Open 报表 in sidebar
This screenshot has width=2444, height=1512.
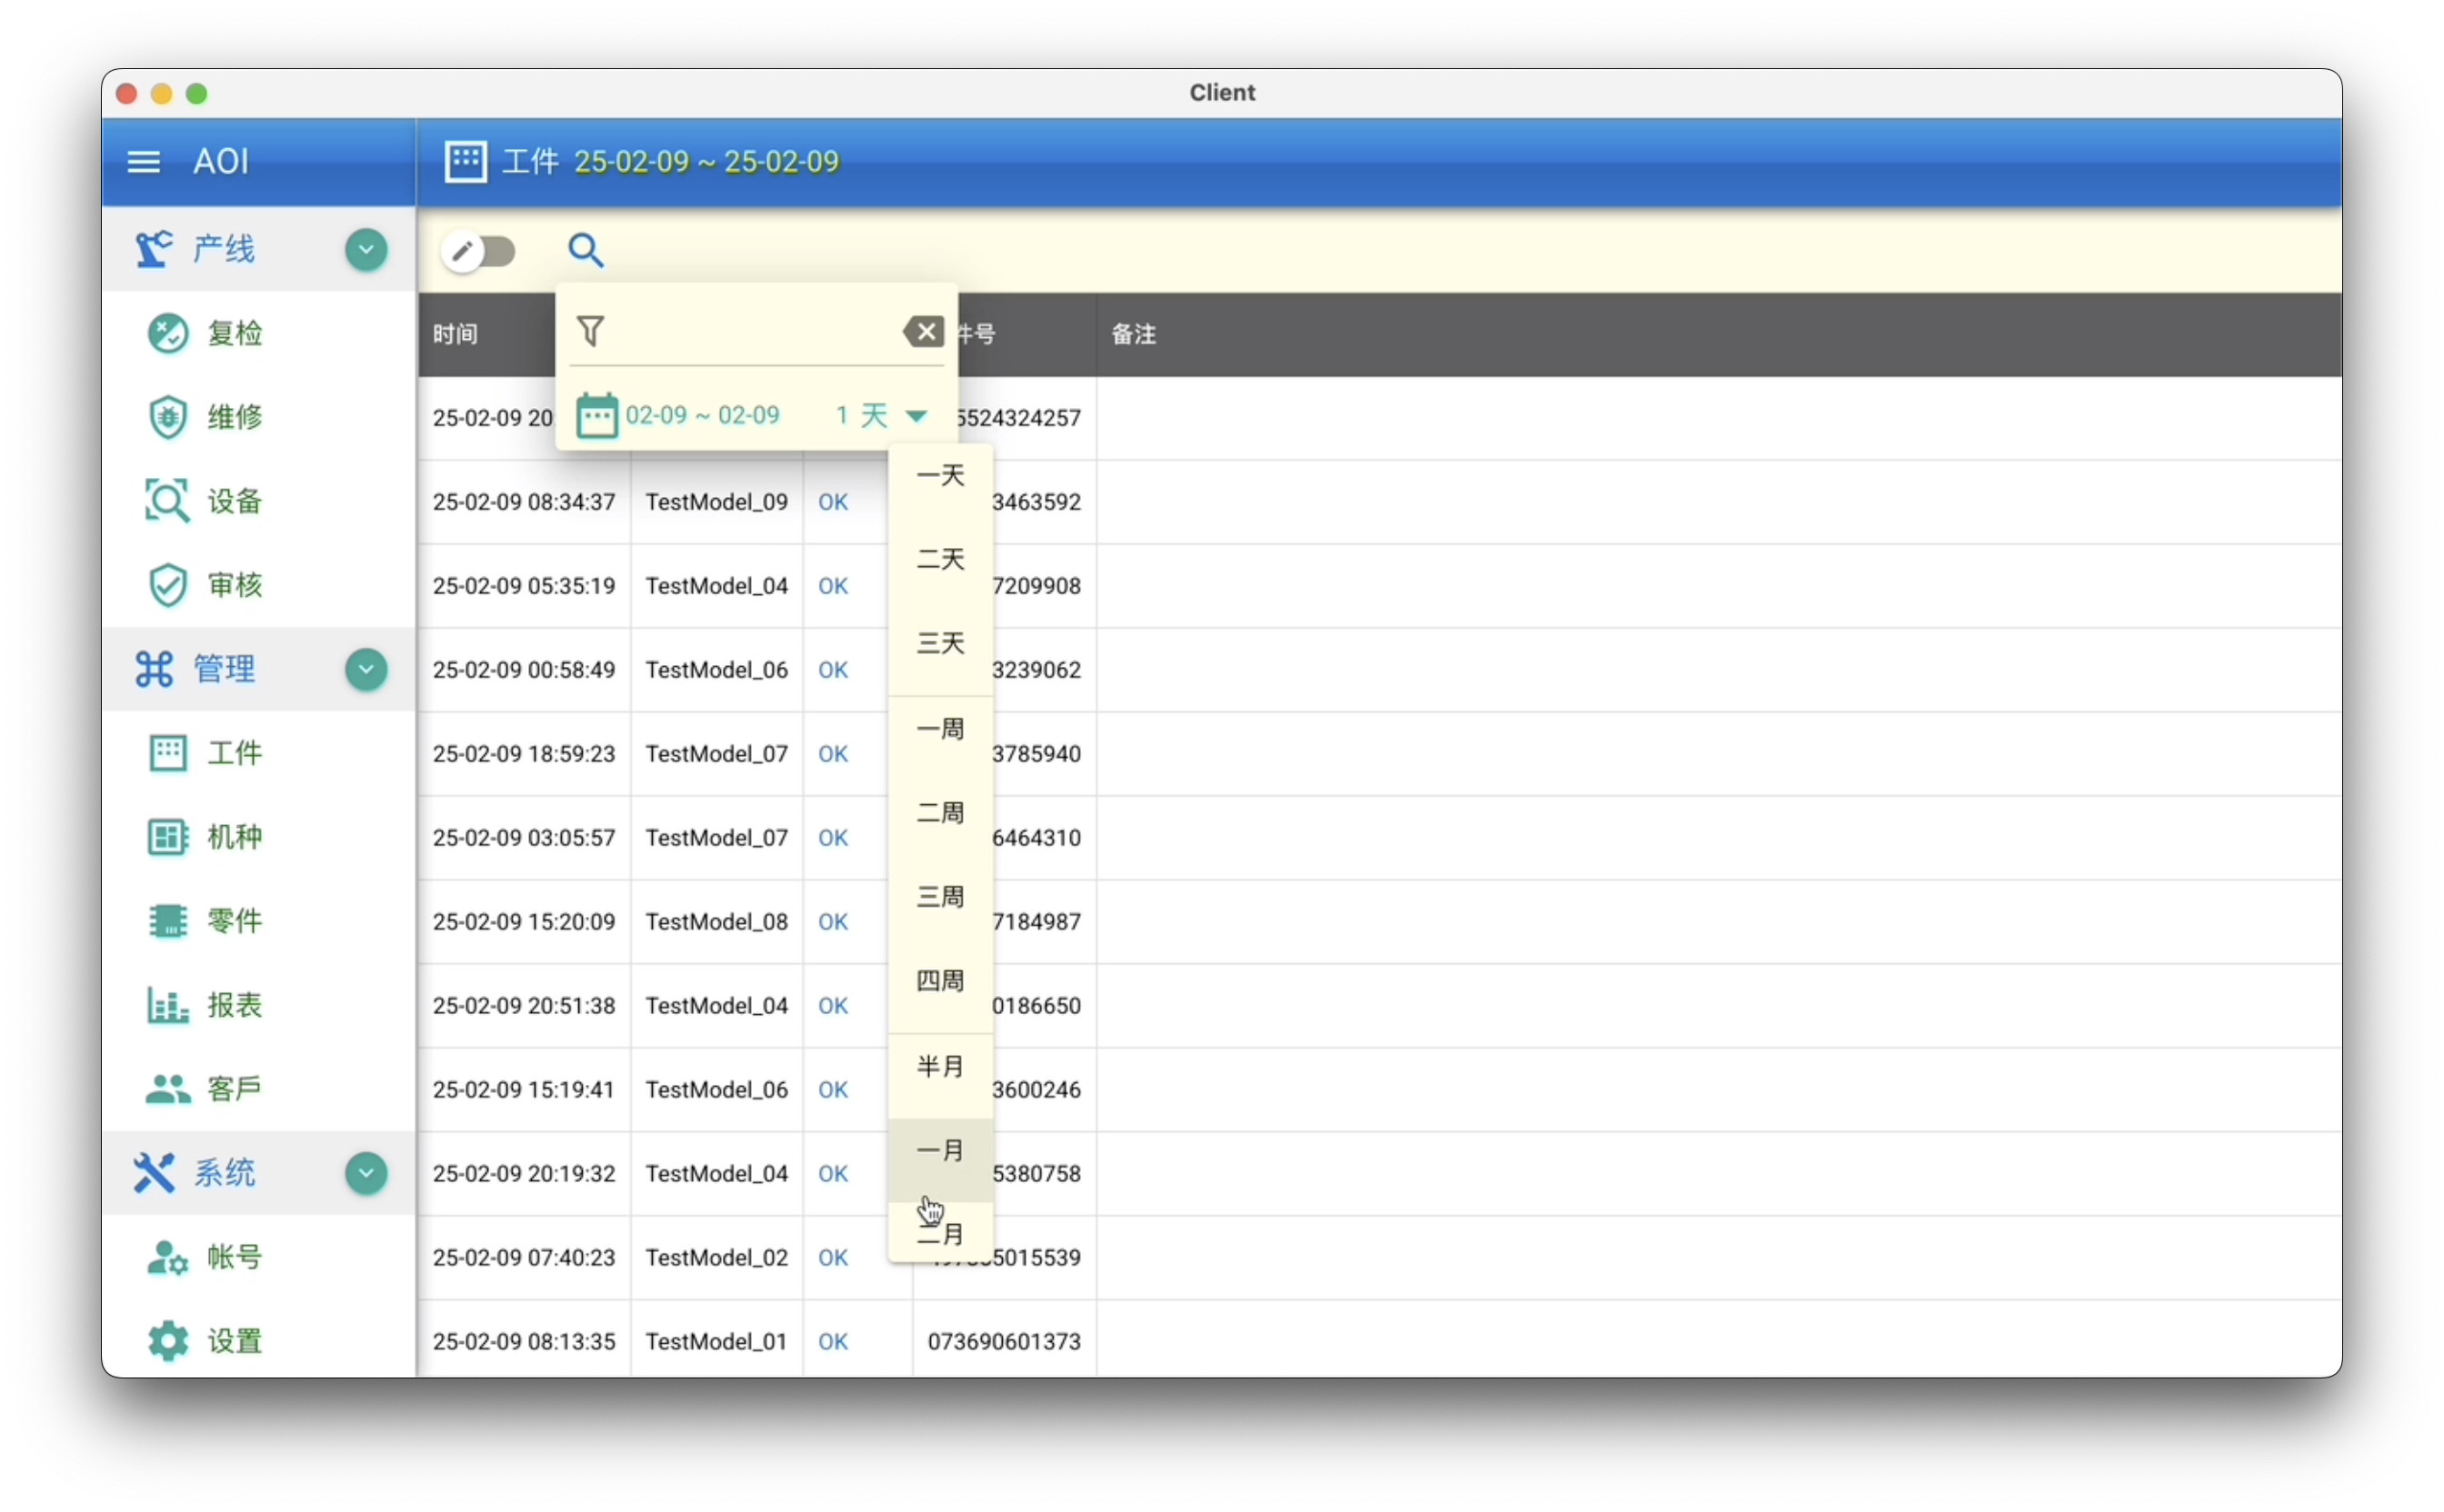(234, 1005)
